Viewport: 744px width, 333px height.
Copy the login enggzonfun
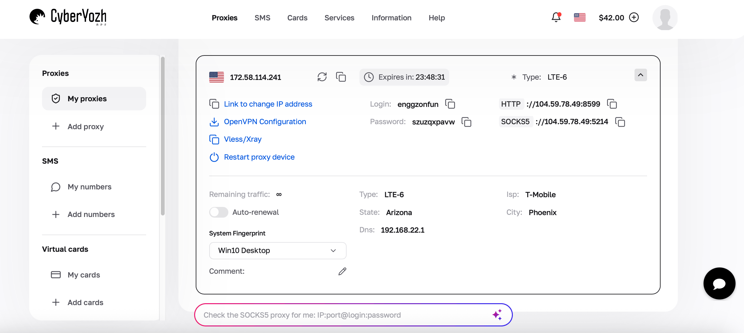[450, 104]
